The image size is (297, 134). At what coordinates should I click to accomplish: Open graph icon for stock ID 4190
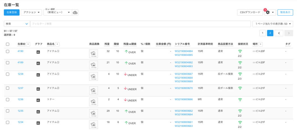(38, 52)
